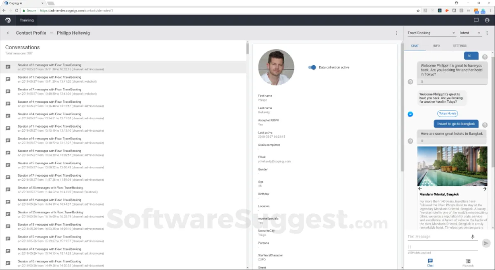Viewport: 495px width, 270px height.
Task: Open session of 5 messages at 13:00:22
Action: point(123,165)
